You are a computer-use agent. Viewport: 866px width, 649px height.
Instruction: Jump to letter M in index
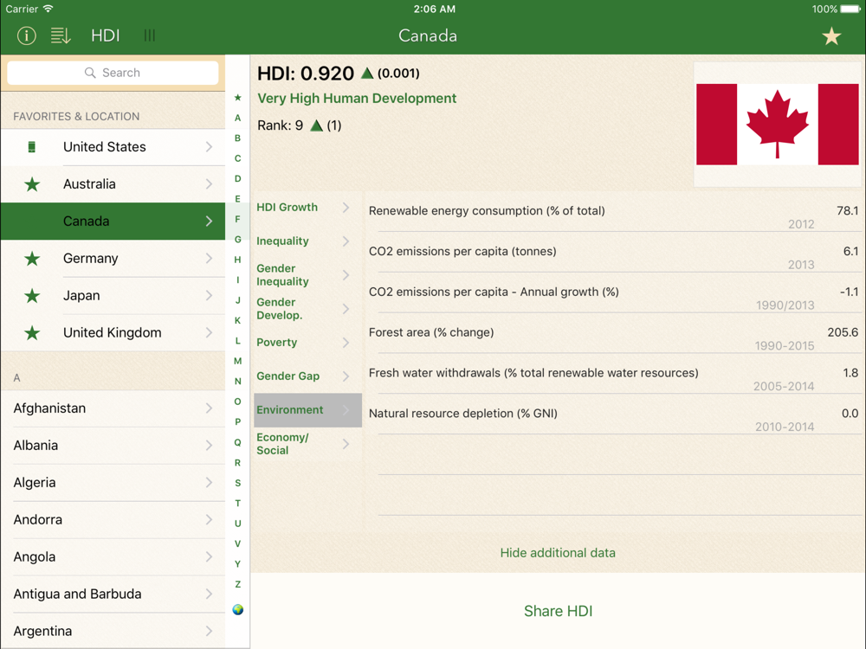coord(237,361)
